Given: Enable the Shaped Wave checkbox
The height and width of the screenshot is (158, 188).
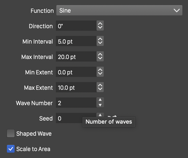Looking at the screenshot, I should coord(11,134).
